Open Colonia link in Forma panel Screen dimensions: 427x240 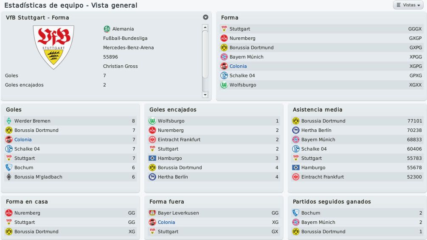point(238,66)
